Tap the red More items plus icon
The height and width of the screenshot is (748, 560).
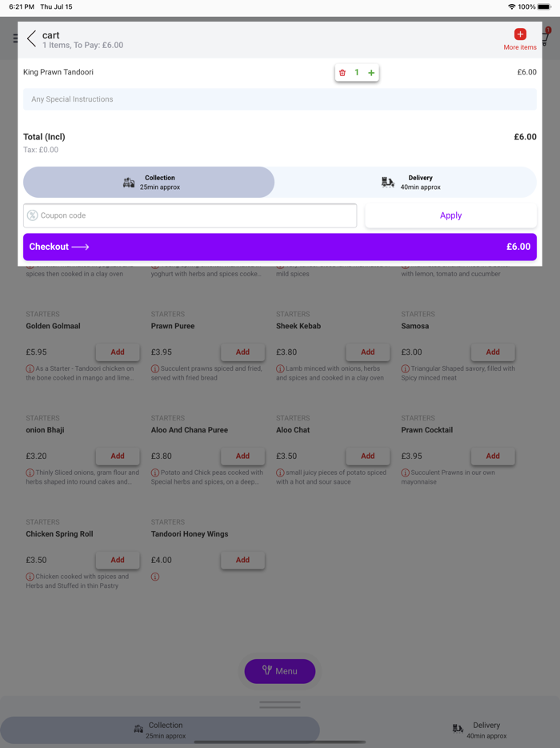(520, 34)
